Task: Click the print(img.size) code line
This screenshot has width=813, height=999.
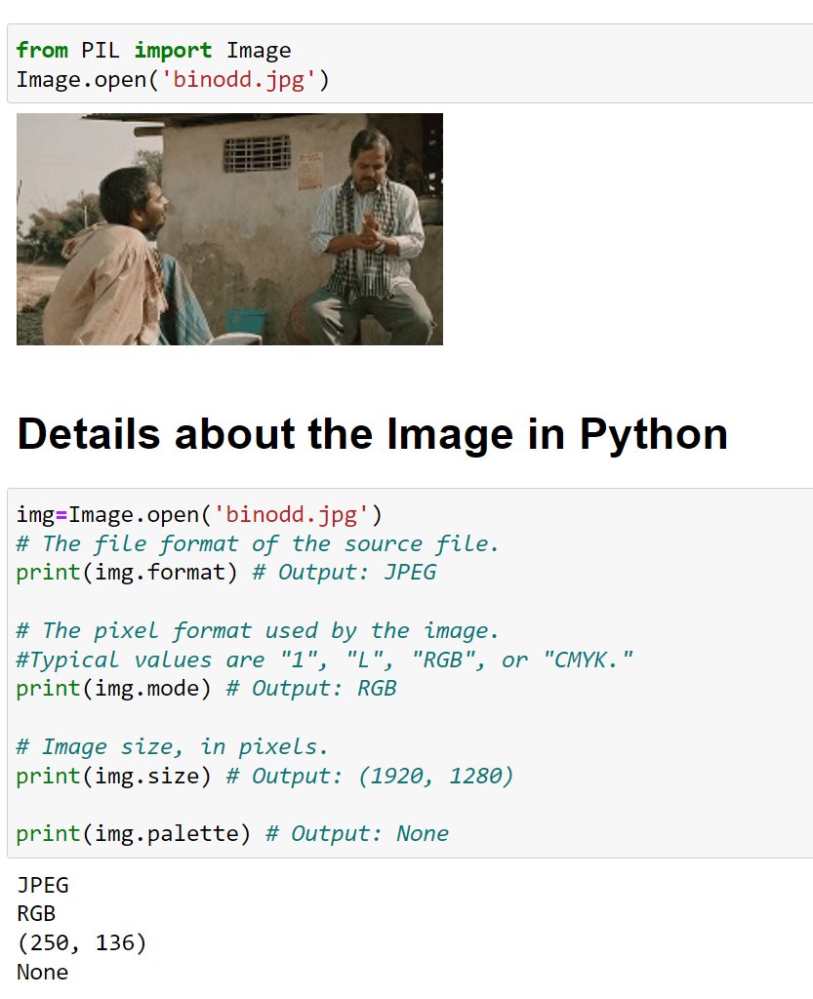Action: [x=264, y=776]
